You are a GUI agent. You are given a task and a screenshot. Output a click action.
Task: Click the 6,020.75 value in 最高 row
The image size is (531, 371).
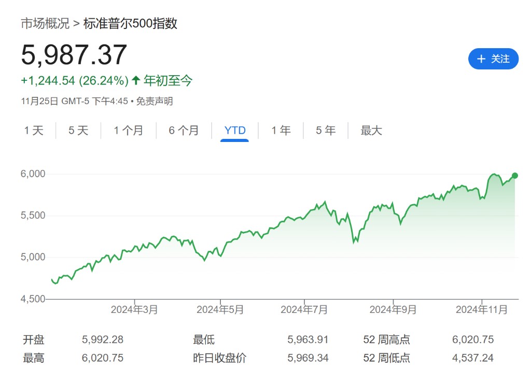pyautogui.click(x=103, y=358)
